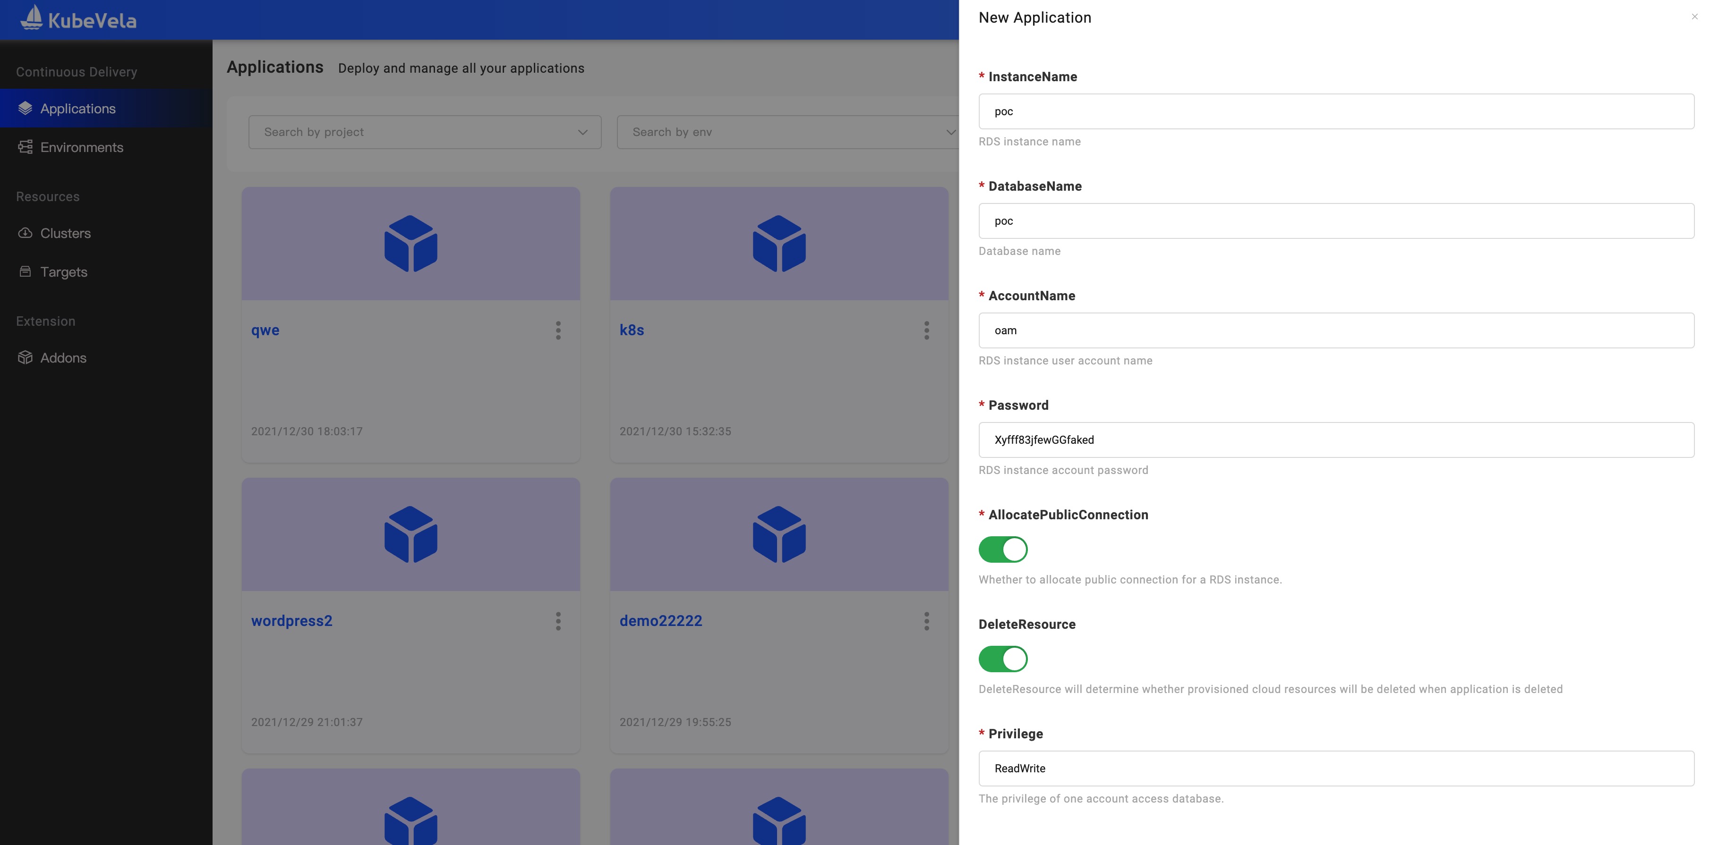
Task: Click the Clusters cloud icon
Action: 25,233
